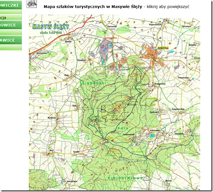Screen dimensions: 213x192
Task: Click the Strzegomiany village label on the map
Action: (160, 84)
